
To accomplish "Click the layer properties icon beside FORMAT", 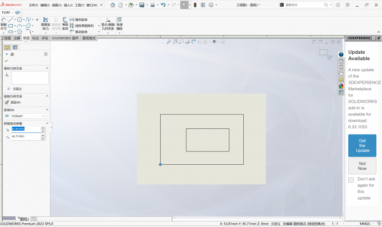I will [x=7, y=116].
